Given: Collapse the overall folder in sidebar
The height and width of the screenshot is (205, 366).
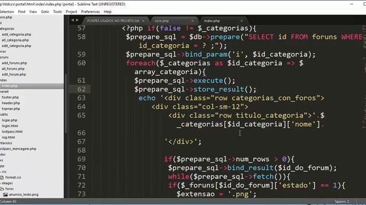Looking at the screenshot, I should (5, 92).
